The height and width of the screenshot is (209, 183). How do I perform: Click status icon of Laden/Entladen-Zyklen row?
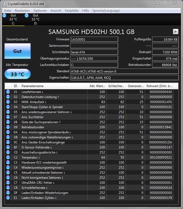(8, 198)
